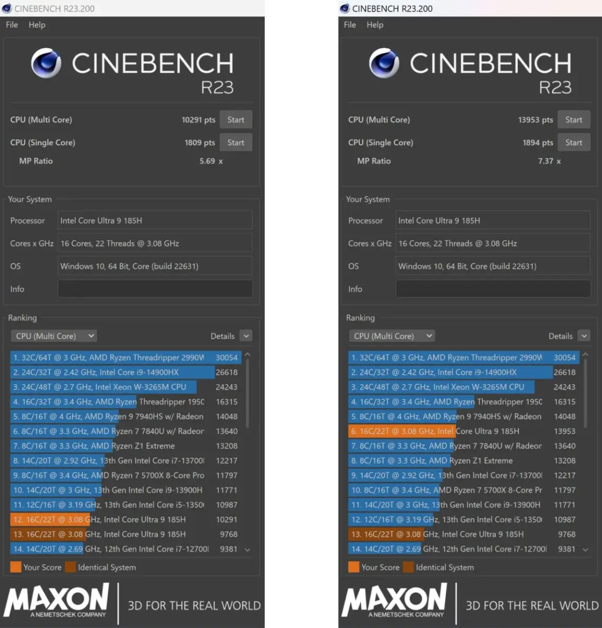Open the Help menu in the left window
The image size is (602, 628).
(37, 25)
